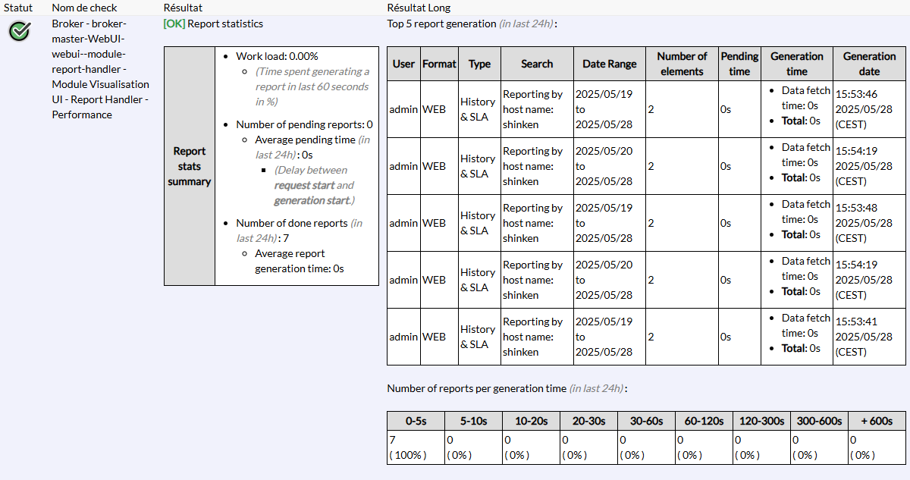
Task: Click the green [OK] Report statistics label
Action: 213,24
